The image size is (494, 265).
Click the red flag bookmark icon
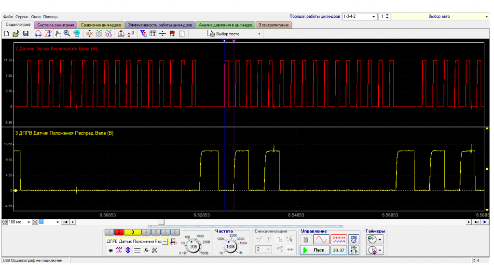click(x=172, y=34)
